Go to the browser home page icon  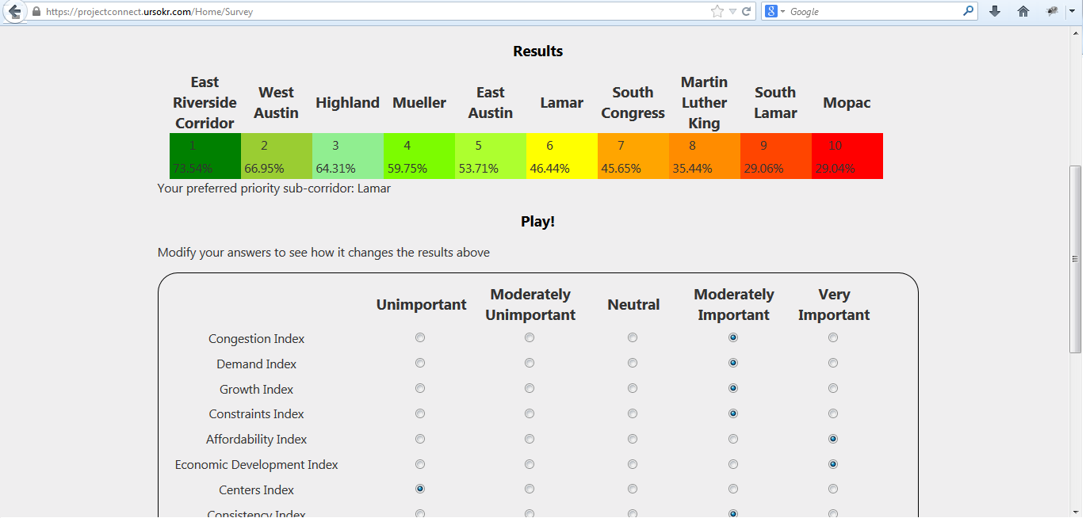tap(1023, 11)
